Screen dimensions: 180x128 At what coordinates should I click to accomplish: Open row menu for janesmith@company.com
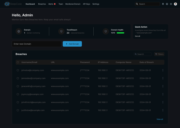click(163, 86)
